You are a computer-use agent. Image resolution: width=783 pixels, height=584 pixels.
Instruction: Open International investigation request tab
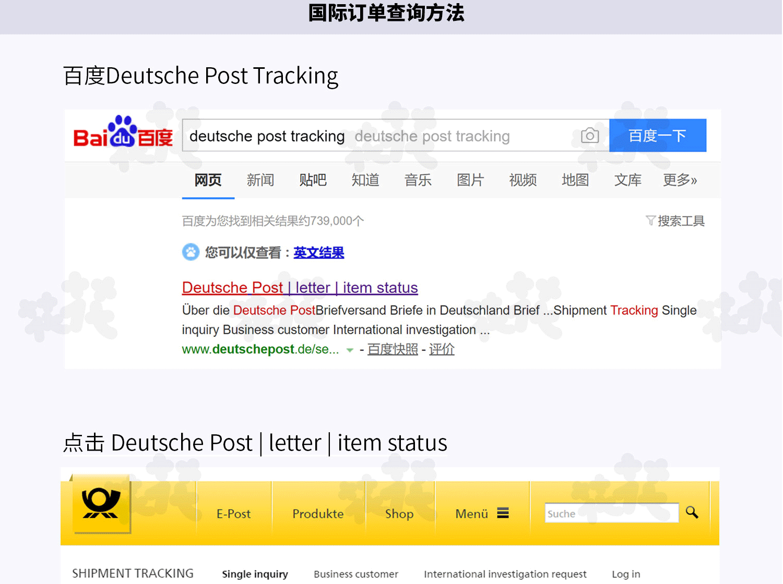(x=505, y=574)
